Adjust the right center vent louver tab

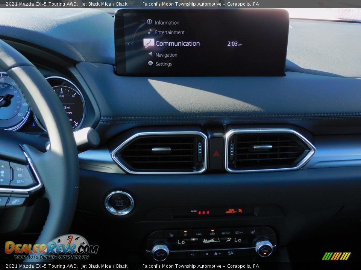pyautogui.click(x=263, y=147)
